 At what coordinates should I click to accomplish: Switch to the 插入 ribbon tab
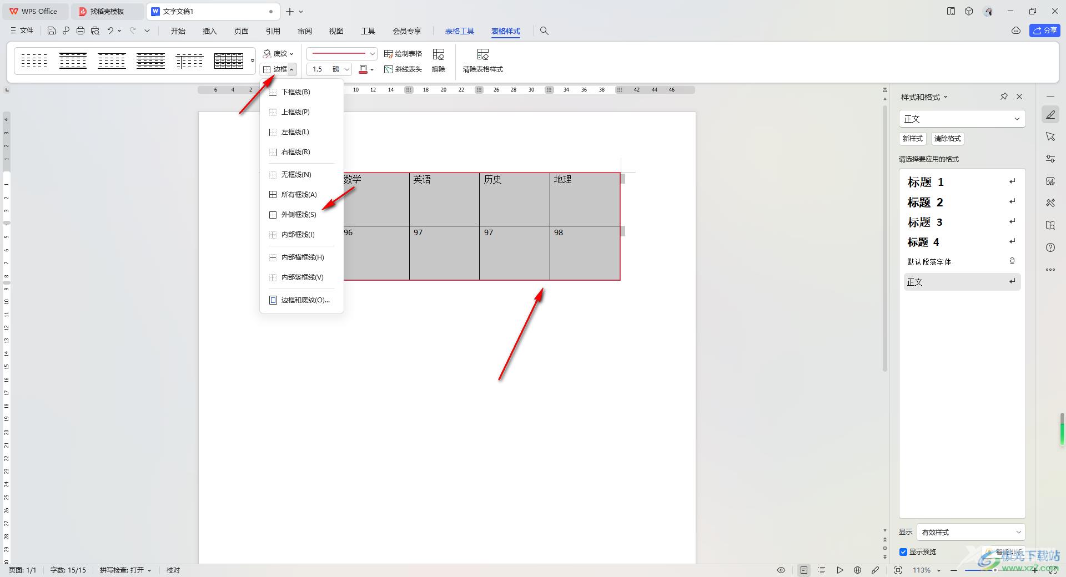tap(210, 31)
